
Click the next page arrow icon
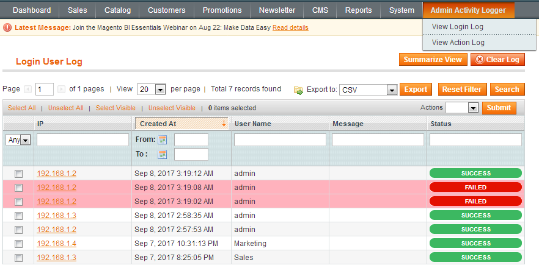pyautogui.click(x=61, y=90)
